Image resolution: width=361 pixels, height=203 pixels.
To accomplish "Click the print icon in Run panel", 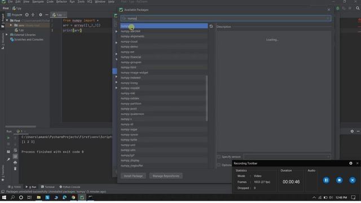I will (15, 163).
